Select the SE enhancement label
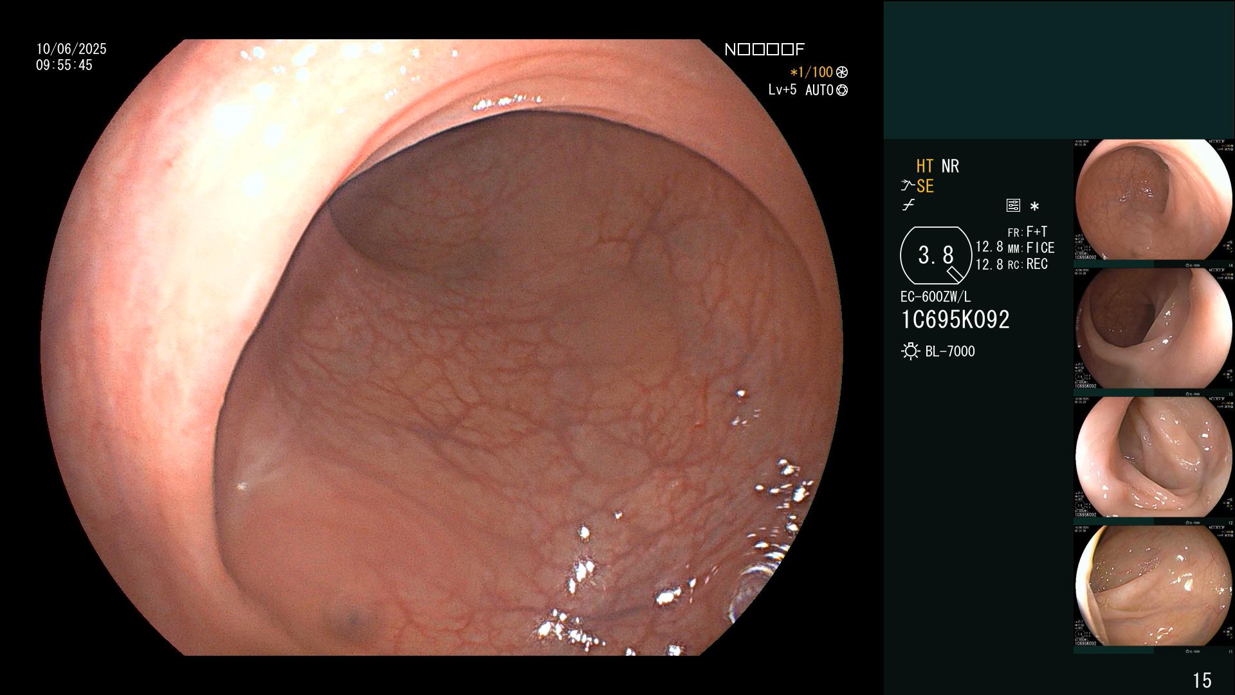This screenshot has width=1235, height=695. tap(925, 186)
